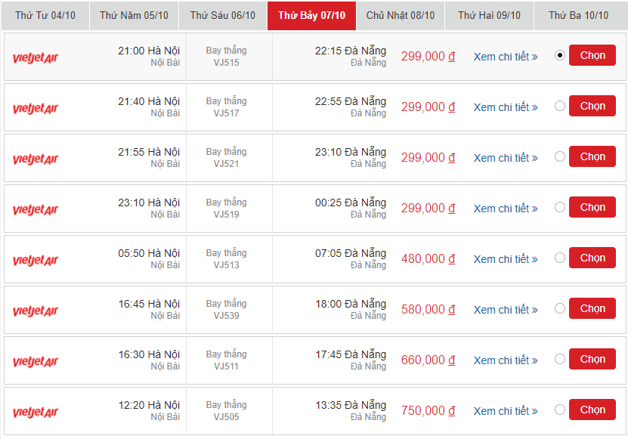Screen dimensions: 628x439
Task: Expand details for flight VJ539
Action: tap(504, 308)
